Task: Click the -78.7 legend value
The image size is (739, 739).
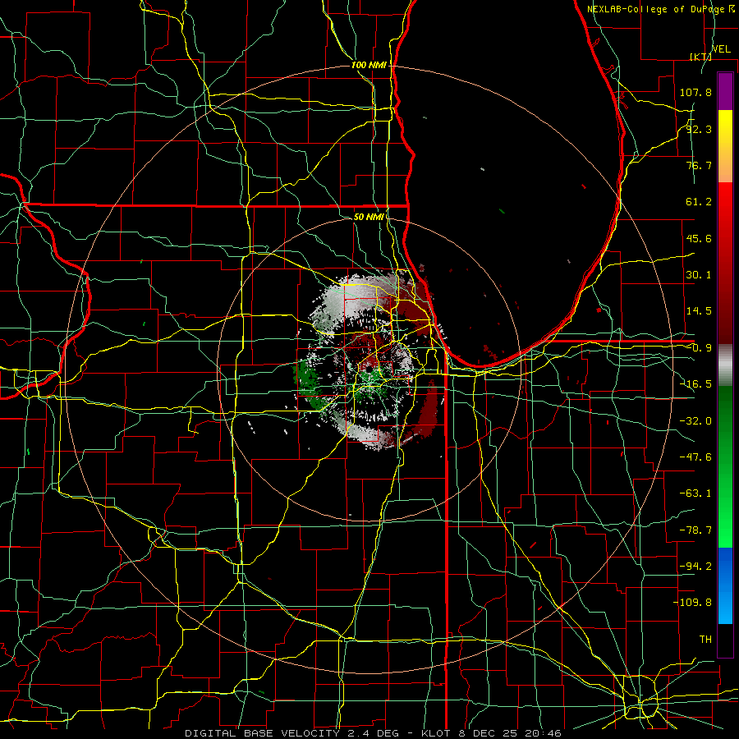Action: click(695, 530)
